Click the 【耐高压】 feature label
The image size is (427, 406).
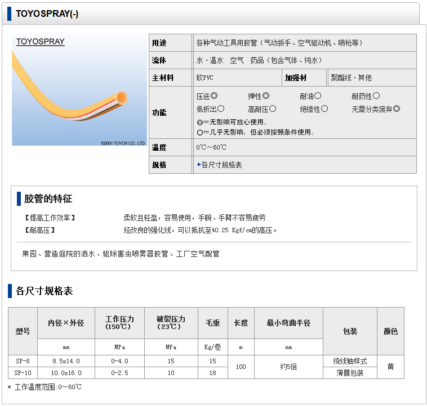[x=39, y=231]
